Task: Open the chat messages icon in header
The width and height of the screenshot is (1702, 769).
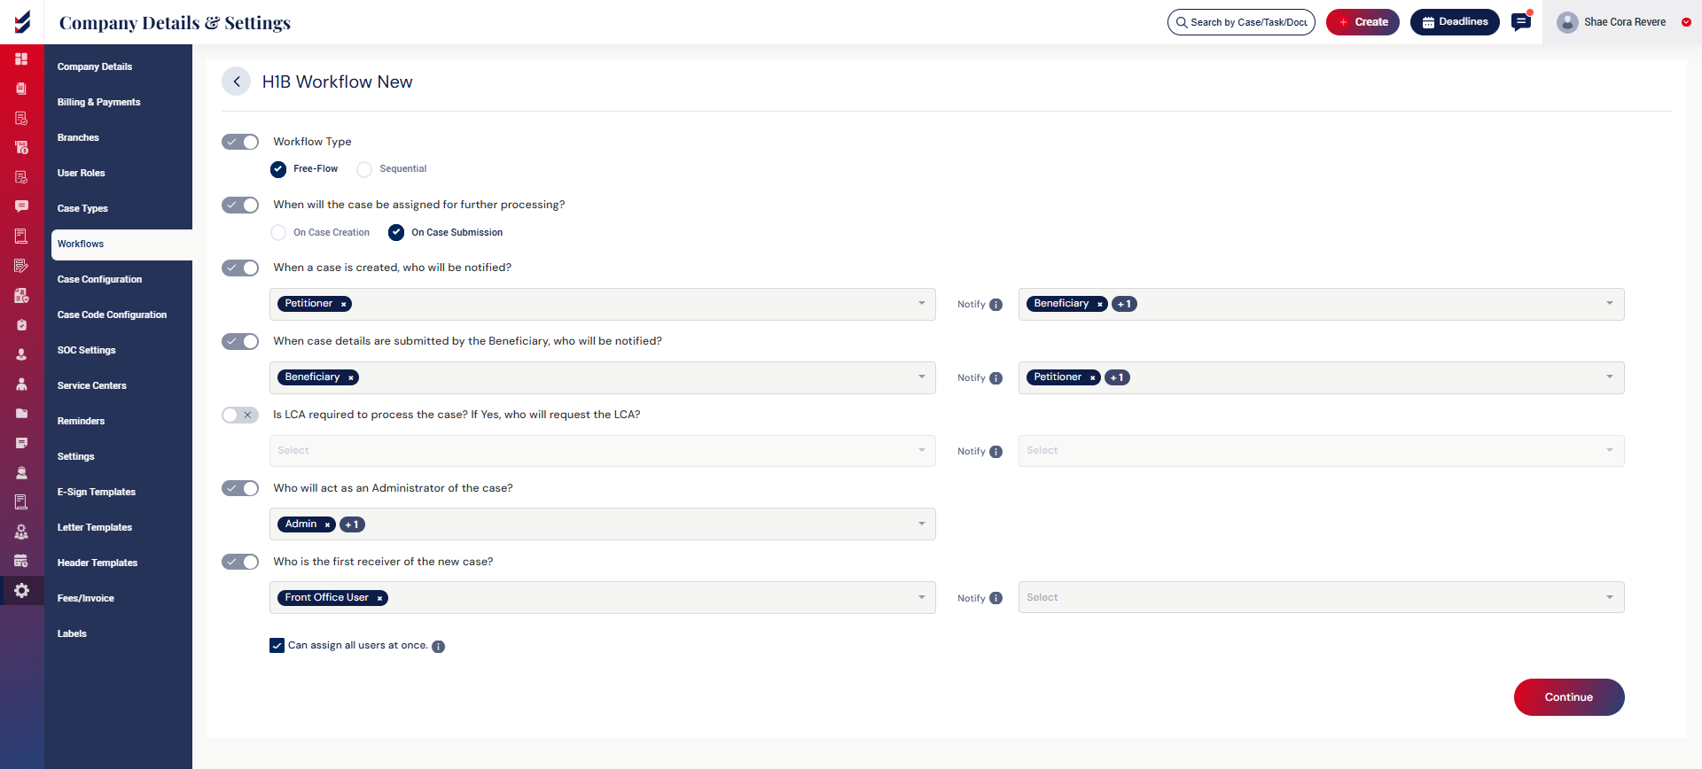Action: pos(1521,22)
